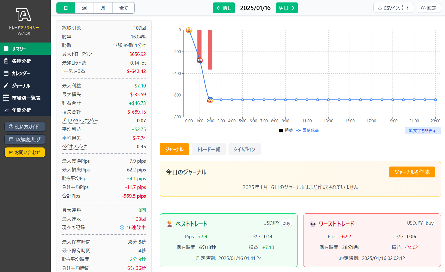Image resolution: width=445 pixels, height=272 pixels.
Task: Open 各種分析 analysis section
Action: (x=25, y=61)
